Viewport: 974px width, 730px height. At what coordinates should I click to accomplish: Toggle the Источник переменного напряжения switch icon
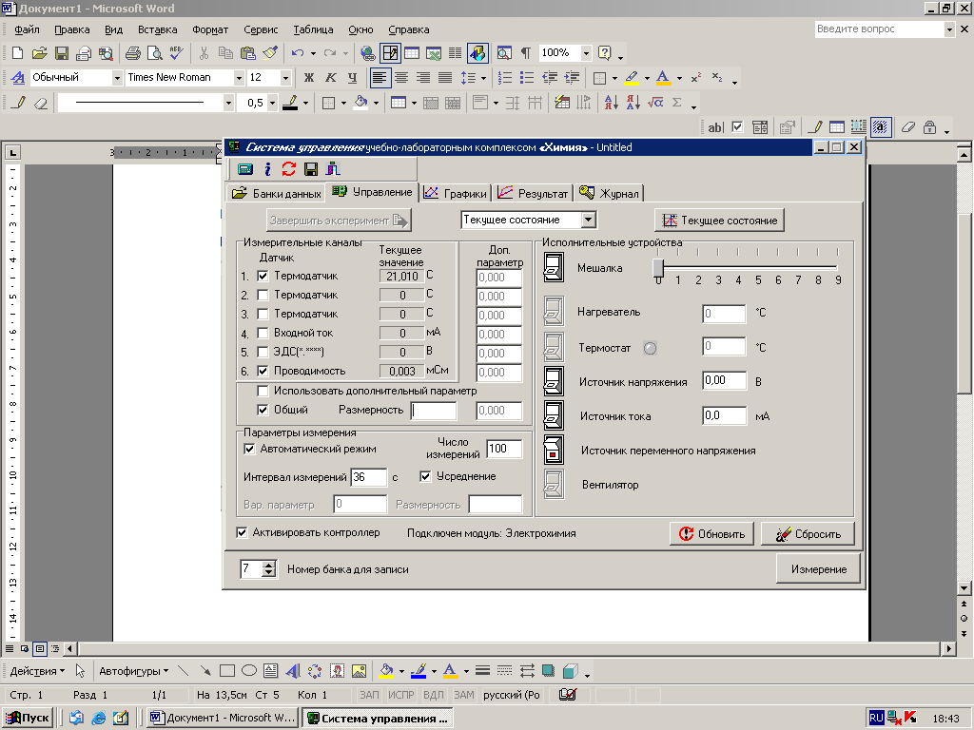point(554,450)
